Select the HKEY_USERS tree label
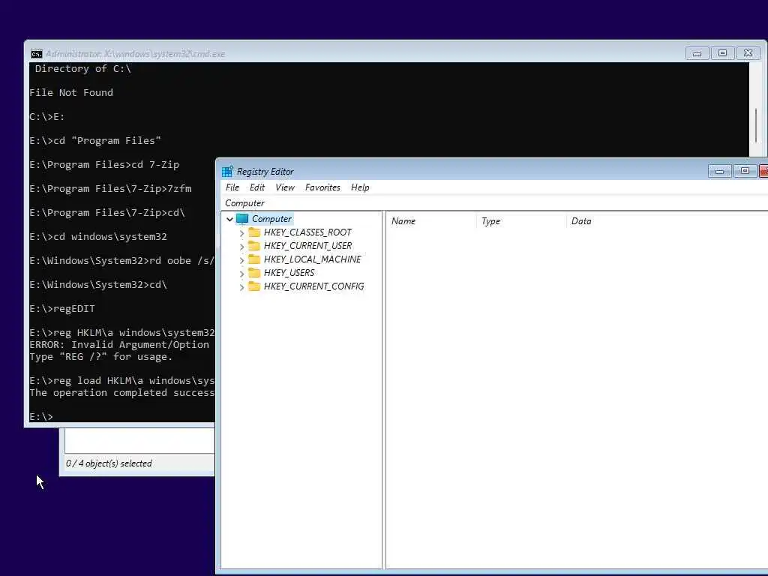 (x=289, y=273)
